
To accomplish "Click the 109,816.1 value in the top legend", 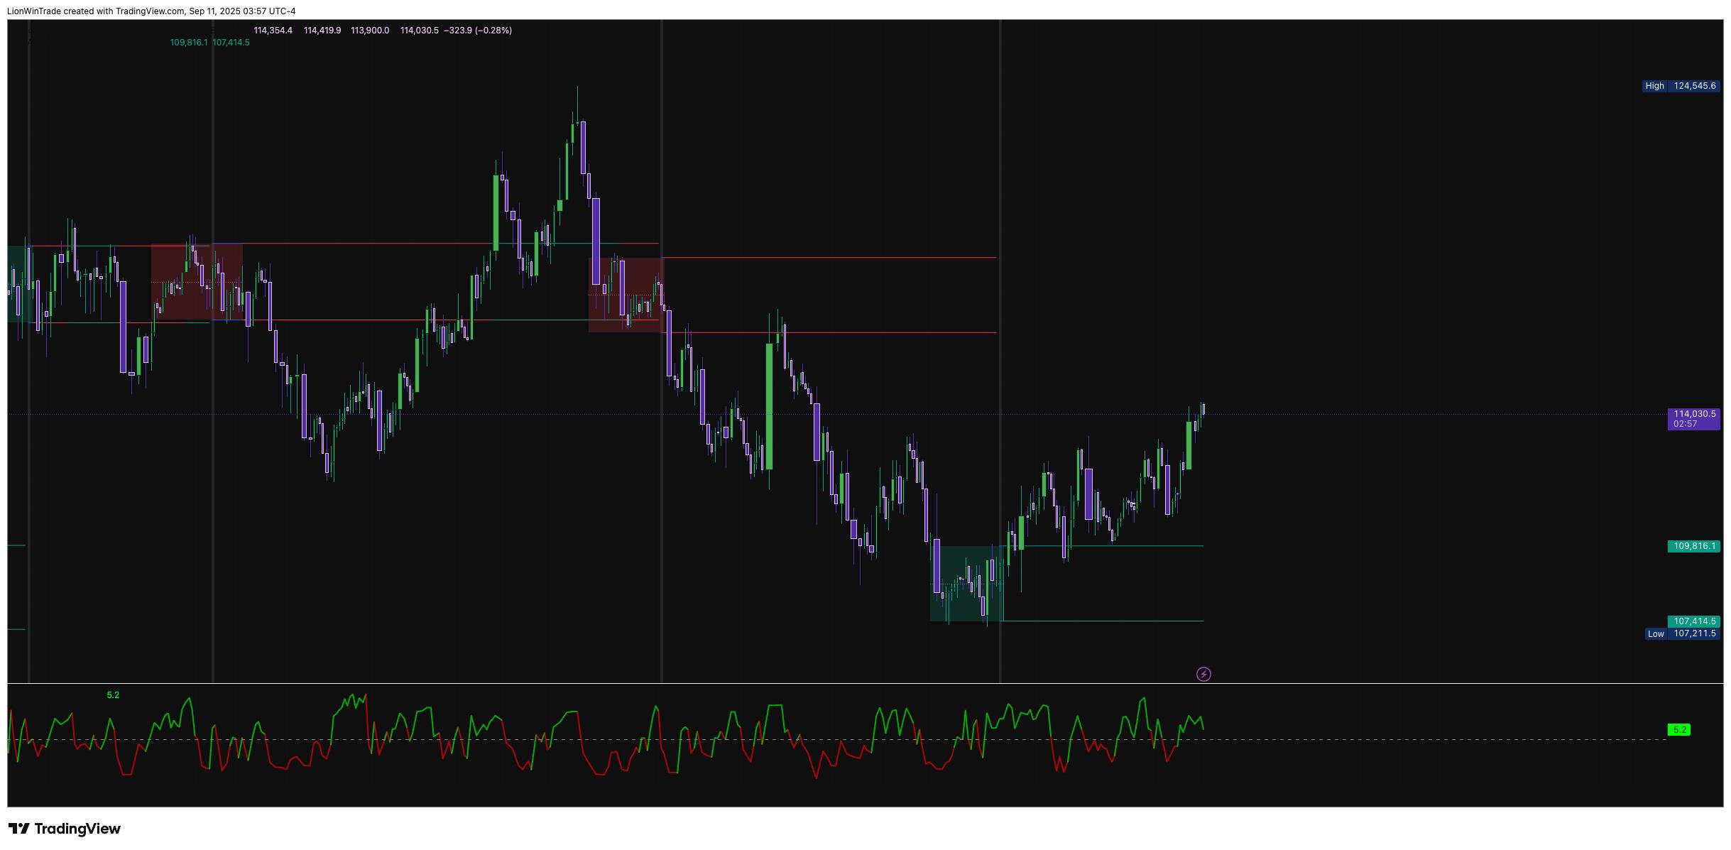I will click(x=189, y=43).
